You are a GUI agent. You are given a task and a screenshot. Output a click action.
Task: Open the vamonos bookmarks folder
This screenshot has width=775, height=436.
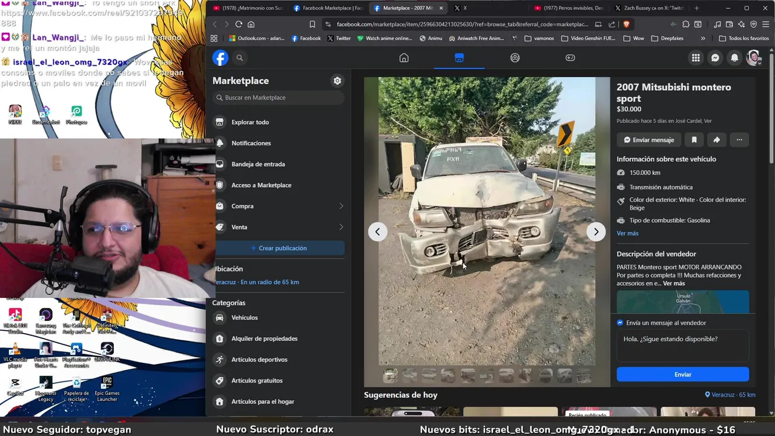point(539,38)
